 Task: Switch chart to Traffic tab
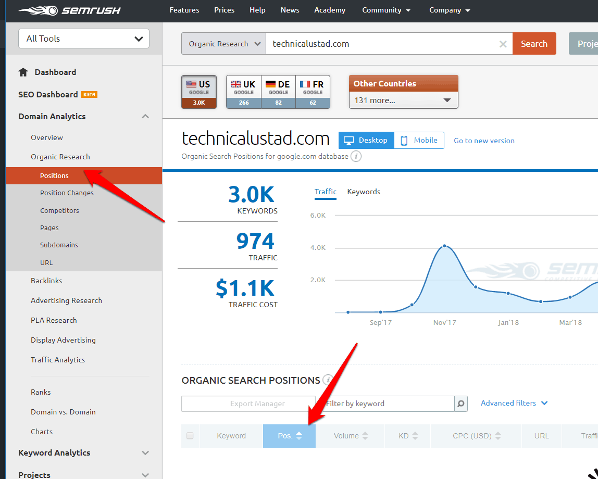326,192
